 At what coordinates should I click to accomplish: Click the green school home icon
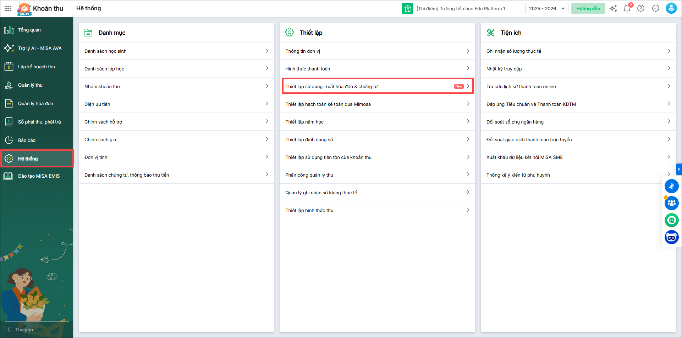(x=407, y=8)
